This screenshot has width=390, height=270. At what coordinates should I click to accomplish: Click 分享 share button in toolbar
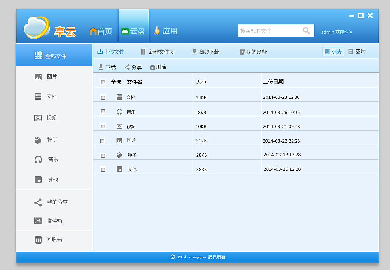point(133,67)
